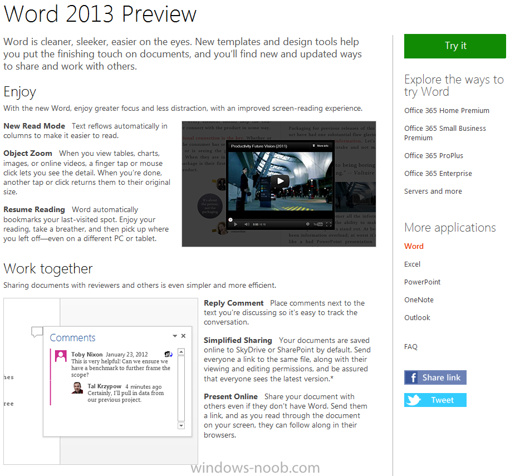The image size is (510, 476).
Task: Click the Tal Krzypow commenter name
Action: pos(105,386)
